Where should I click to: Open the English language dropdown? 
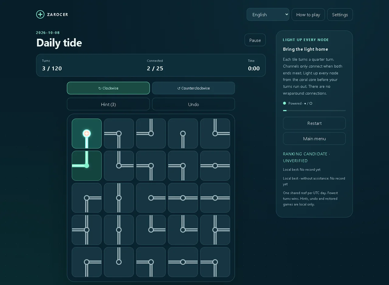click(x=268, y=15)
